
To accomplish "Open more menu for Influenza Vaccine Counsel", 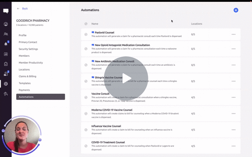I will click(x=234, y=130).
